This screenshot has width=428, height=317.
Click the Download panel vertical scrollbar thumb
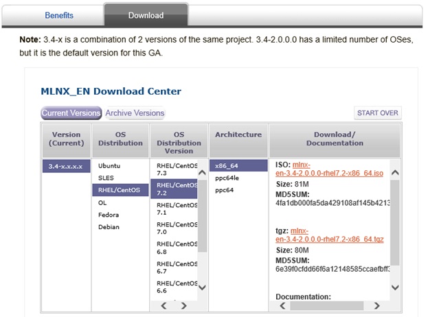(x=395, y=222)
